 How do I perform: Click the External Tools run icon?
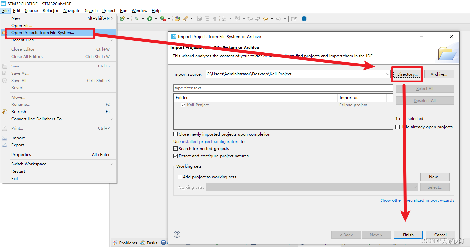tap(163, 19)
